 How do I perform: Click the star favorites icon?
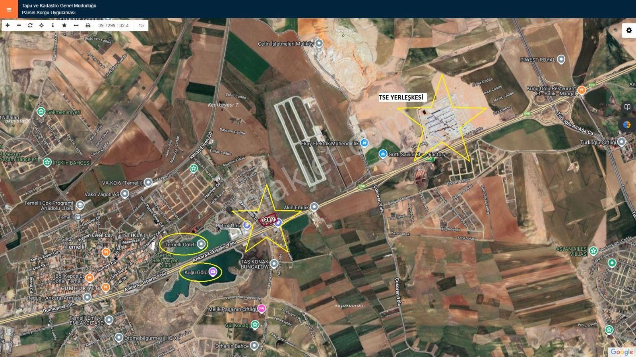tap(64, 25)
